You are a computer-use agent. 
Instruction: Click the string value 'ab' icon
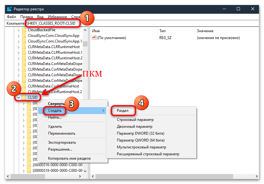pos(94,37)
